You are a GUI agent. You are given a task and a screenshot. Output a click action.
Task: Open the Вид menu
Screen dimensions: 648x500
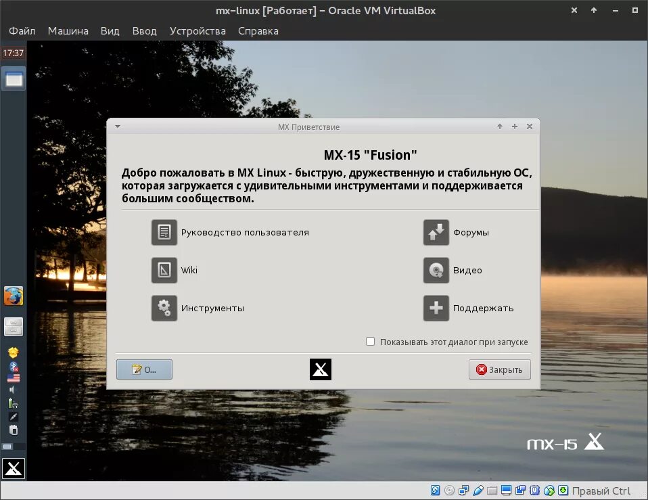coord(110,31)
